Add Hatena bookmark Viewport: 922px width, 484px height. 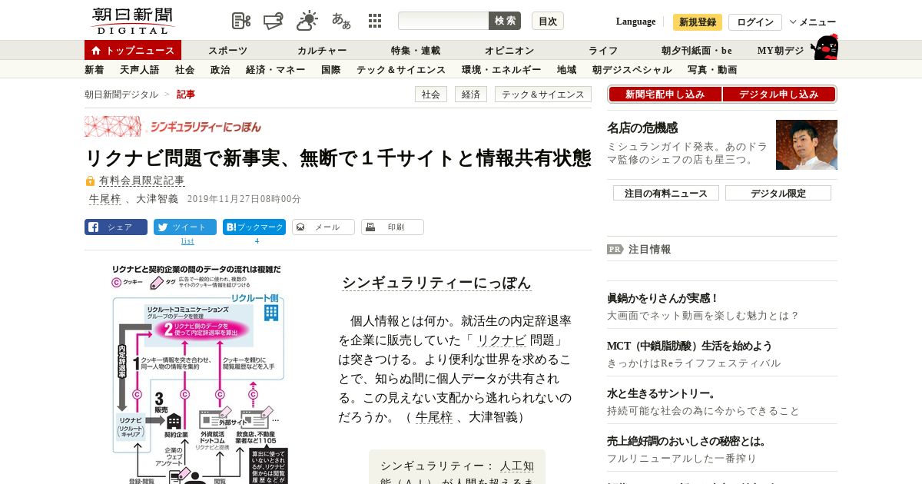(254, 227)
